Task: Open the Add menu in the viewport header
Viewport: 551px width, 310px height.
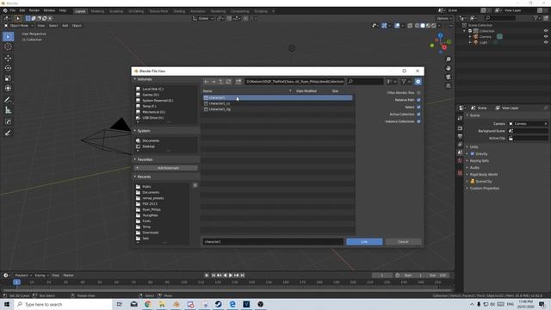Action: pyautogui.click(x=65, y=26)
